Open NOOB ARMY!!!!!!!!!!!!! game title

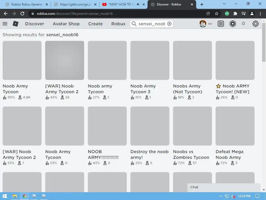click(103, 154)
